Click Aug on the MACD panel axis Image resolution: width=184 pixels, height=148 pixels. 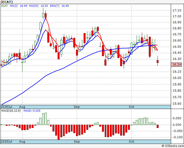[22, 141]
